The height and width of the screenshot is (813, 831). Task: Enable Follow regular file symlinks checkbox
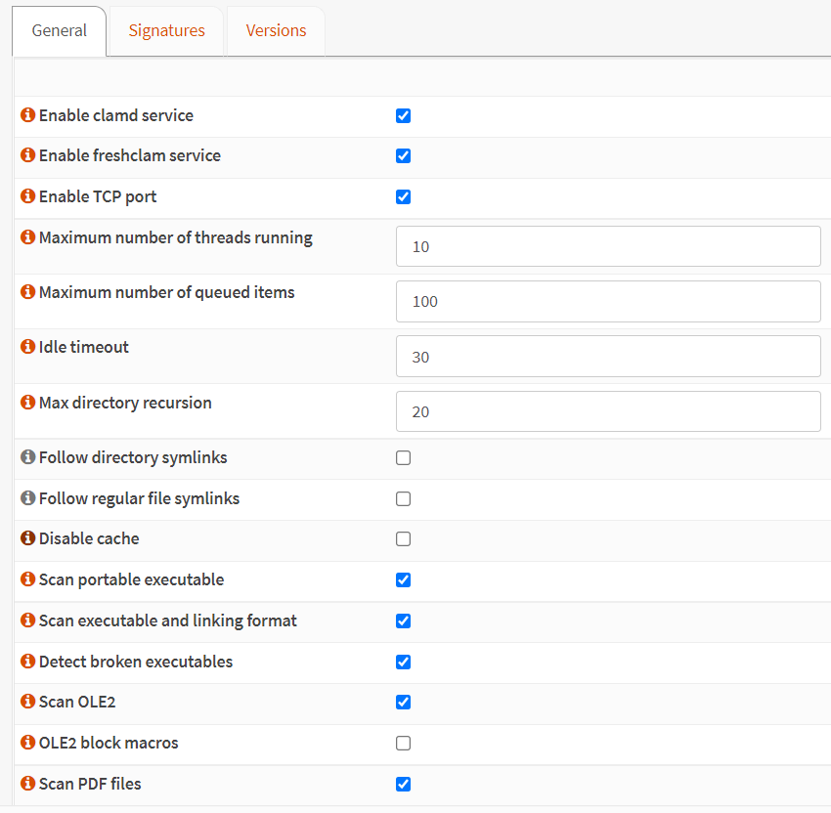[x=403, y=498]
